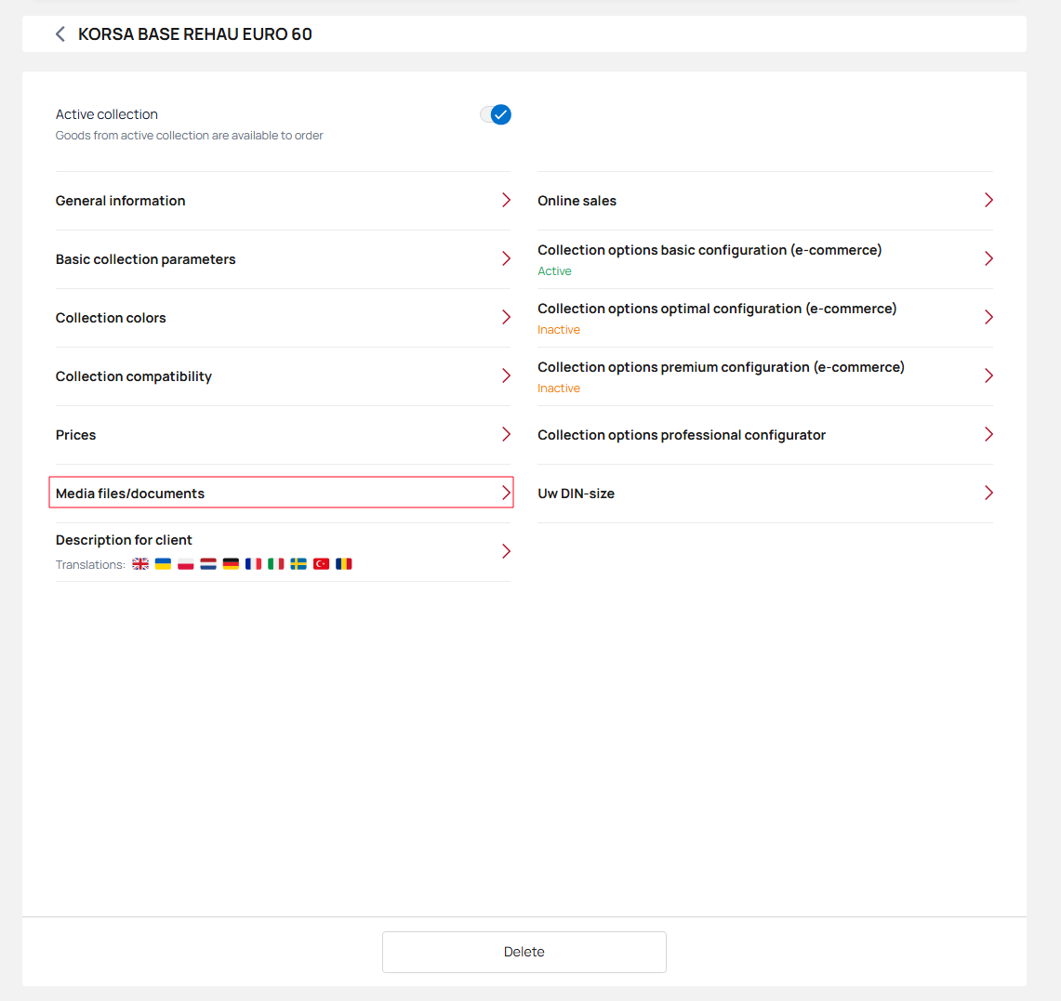Click "Goods from active collection are available to order" text
Image resolution: width=1061 pixels, height=1001 pixels.
[190, 136]
